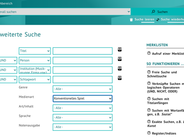The height and width of the screenshot is (138, 184).
Task: Open the Genre dropdown
Action: pyautogui.click(x=82, y=89)
